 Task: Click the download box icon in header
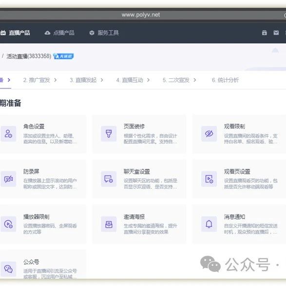[x=264, y=33]
